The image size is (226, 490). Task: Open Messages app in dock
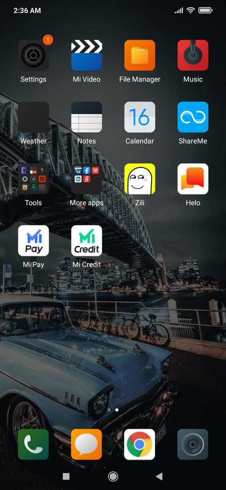coord(87,444)
